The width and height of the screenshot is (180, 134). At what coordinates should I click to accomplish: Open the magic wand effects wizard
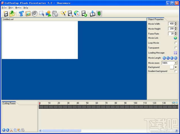(64, 14)
